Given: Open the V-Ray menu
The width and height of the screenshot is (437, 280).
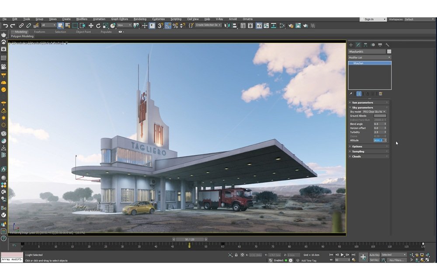Looking at the screenshot, I should [220, 19].
